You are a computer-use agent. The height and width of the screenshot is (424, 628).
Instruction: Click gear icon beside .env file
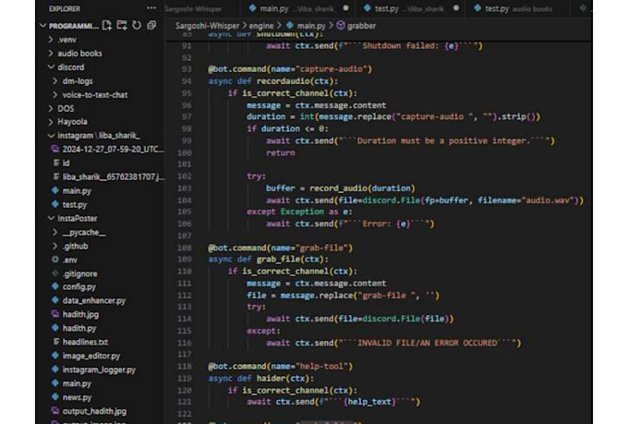[x=55, y=260]
